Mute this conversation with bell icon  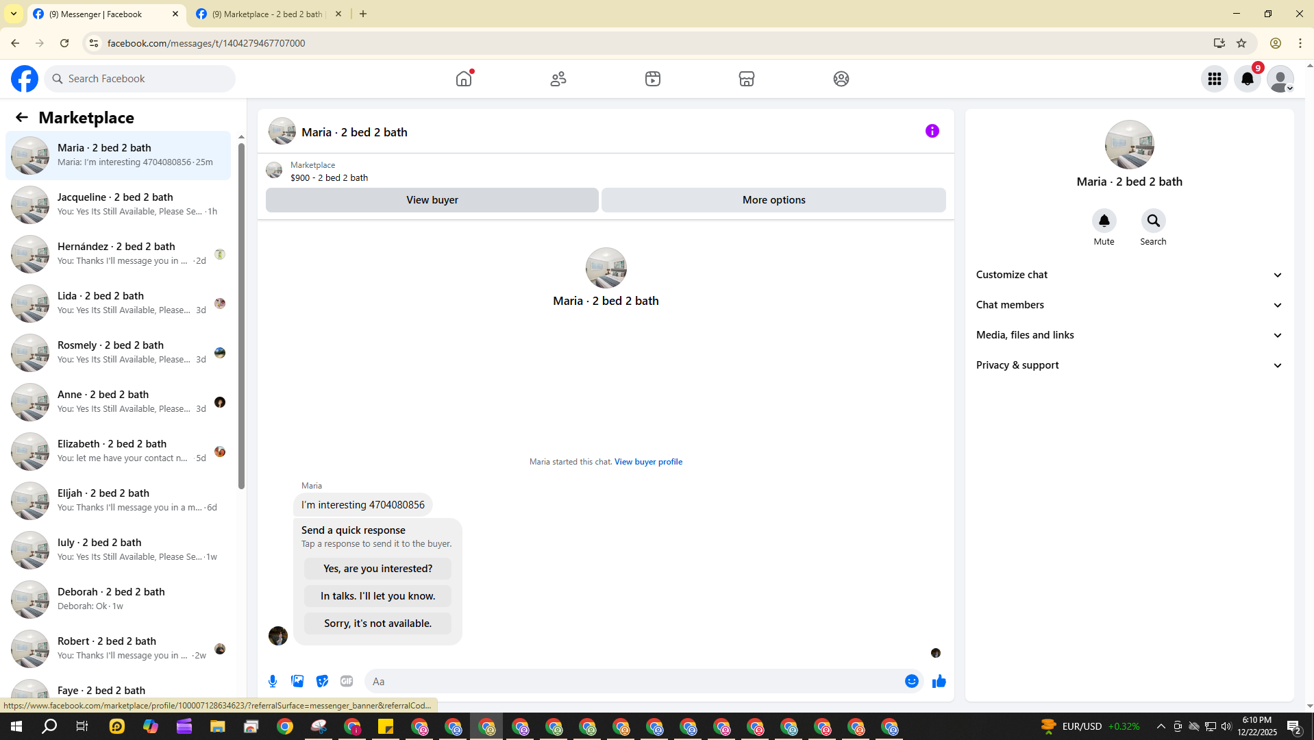(x=1104, y=221)
